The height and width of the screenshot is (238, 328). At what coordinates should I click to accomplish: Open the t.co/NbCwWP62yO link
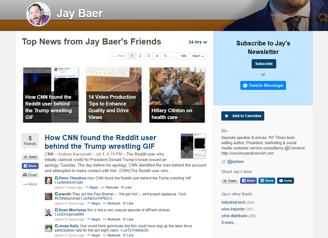(x=97, y=198)
